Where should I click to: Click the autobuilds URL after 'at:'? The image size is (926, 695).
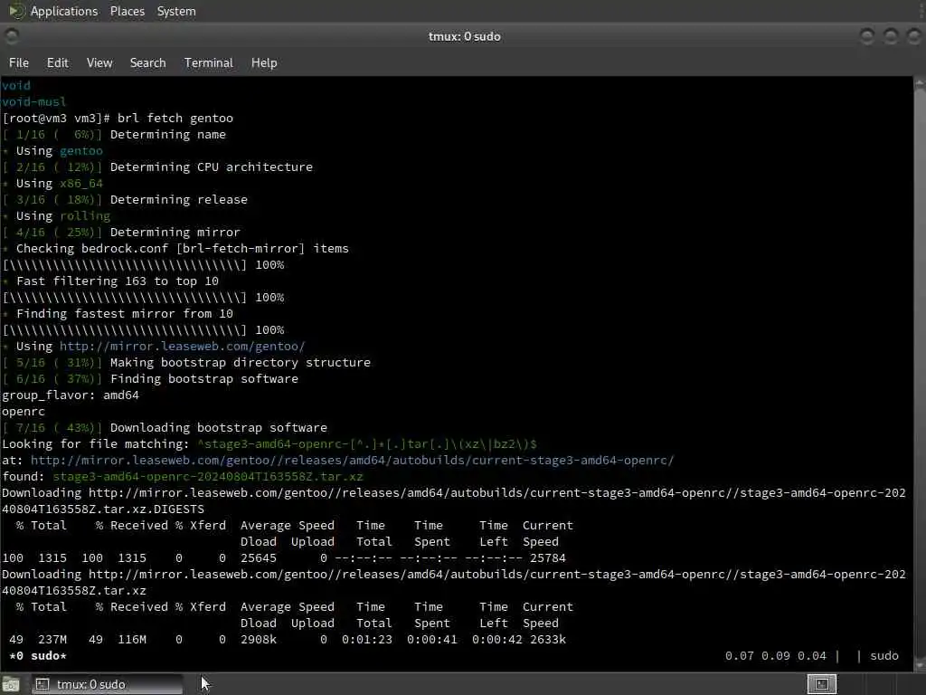pyautogui.click(x=352, y=461)
